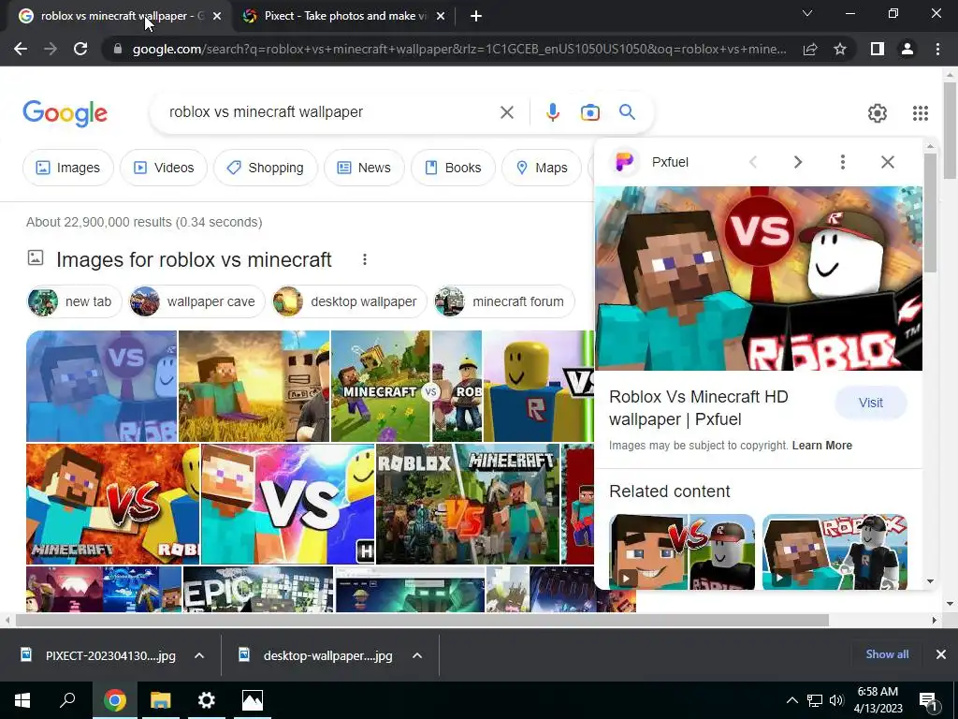Open the Windows notification center
Screen dimensions: 958x719
click(928, 700)
